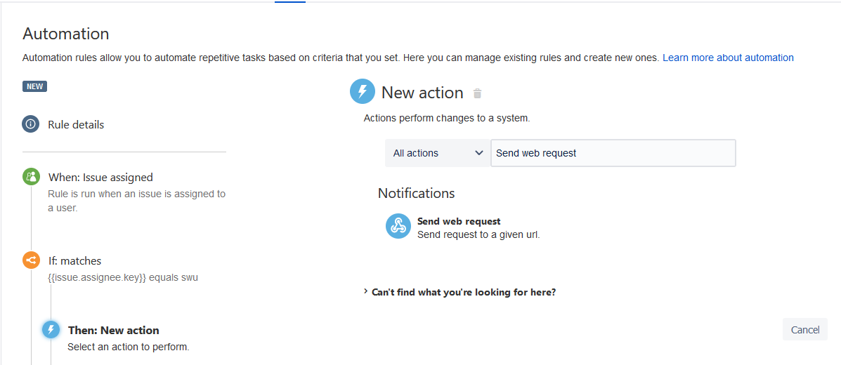Click the Notifications section heading
The image size is (841, 365).
click(417, 193)
